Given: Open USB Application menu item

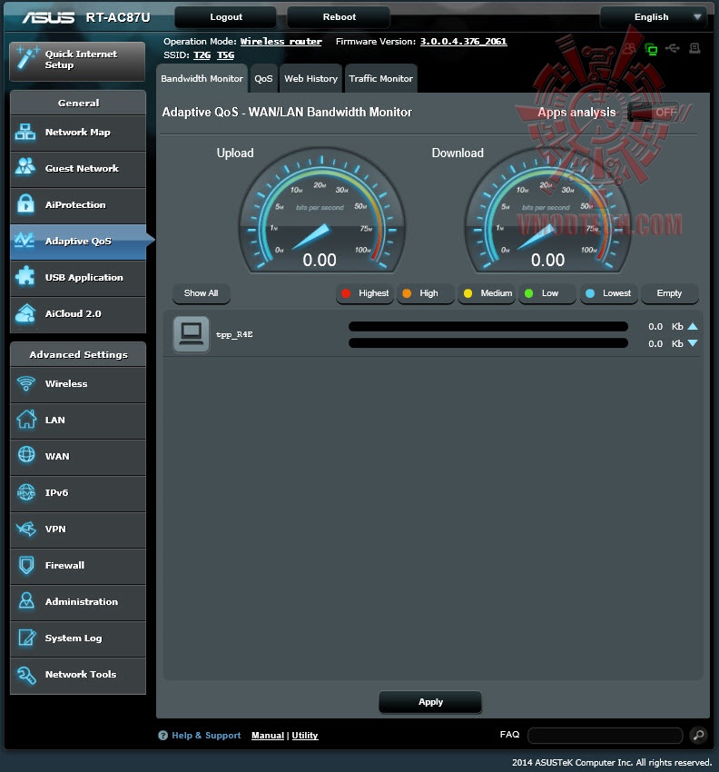Looking at the screenshot, I should (78, 277).
